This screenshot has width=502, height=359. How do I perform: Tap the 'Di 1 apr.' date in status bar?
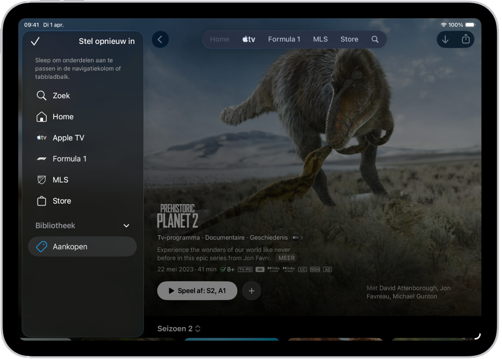click(54, 24)
